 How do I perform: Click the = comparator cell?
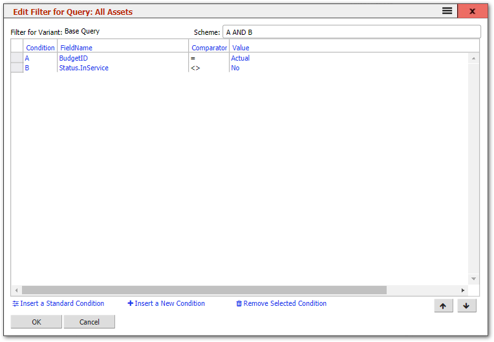(209, 58)
